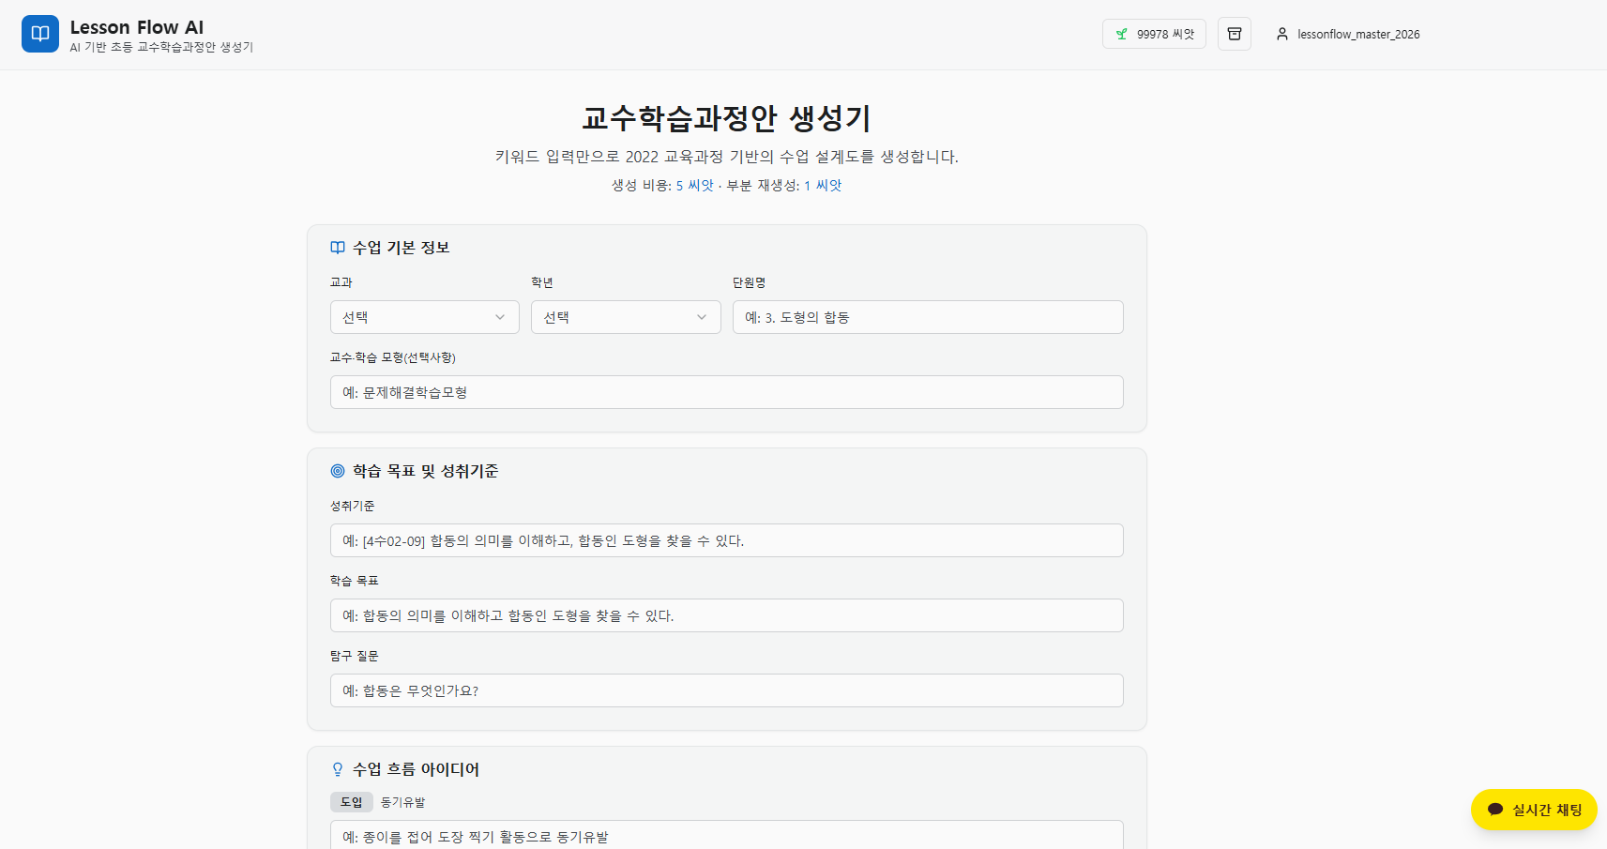This screenshot has width=1607, height=849.
Task: Click the Lesson Flow AI book logo
Action: (x=39, y=33)
